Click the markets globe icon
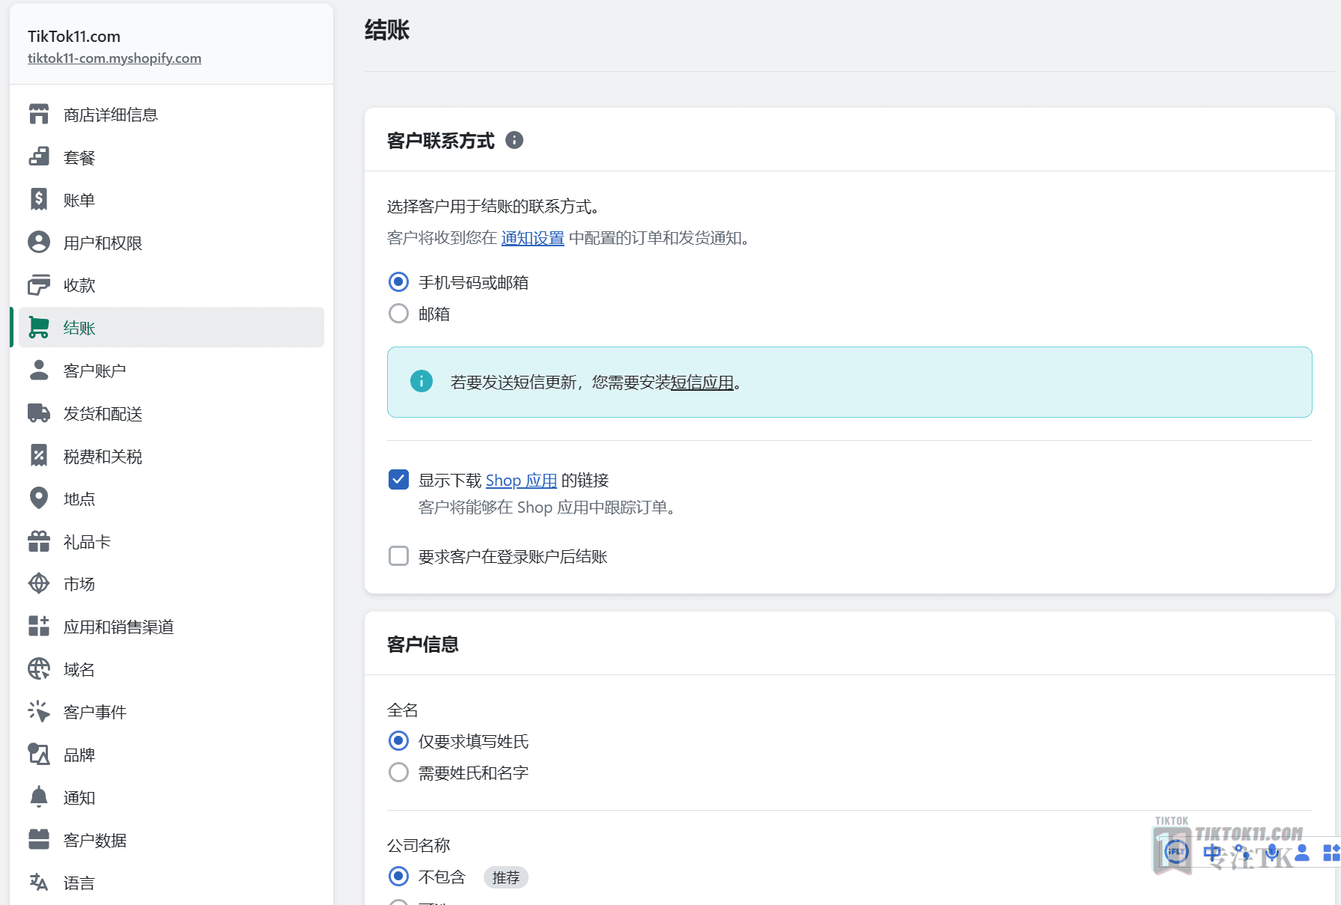This screenshot has height=905, width=1341. 39,584
